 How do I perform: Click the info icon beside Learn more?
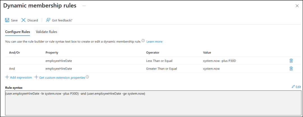coord(143,41)
